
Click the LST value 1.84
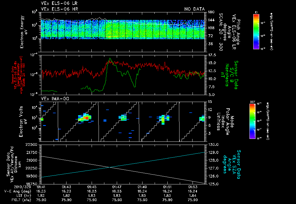coord(193,196)
